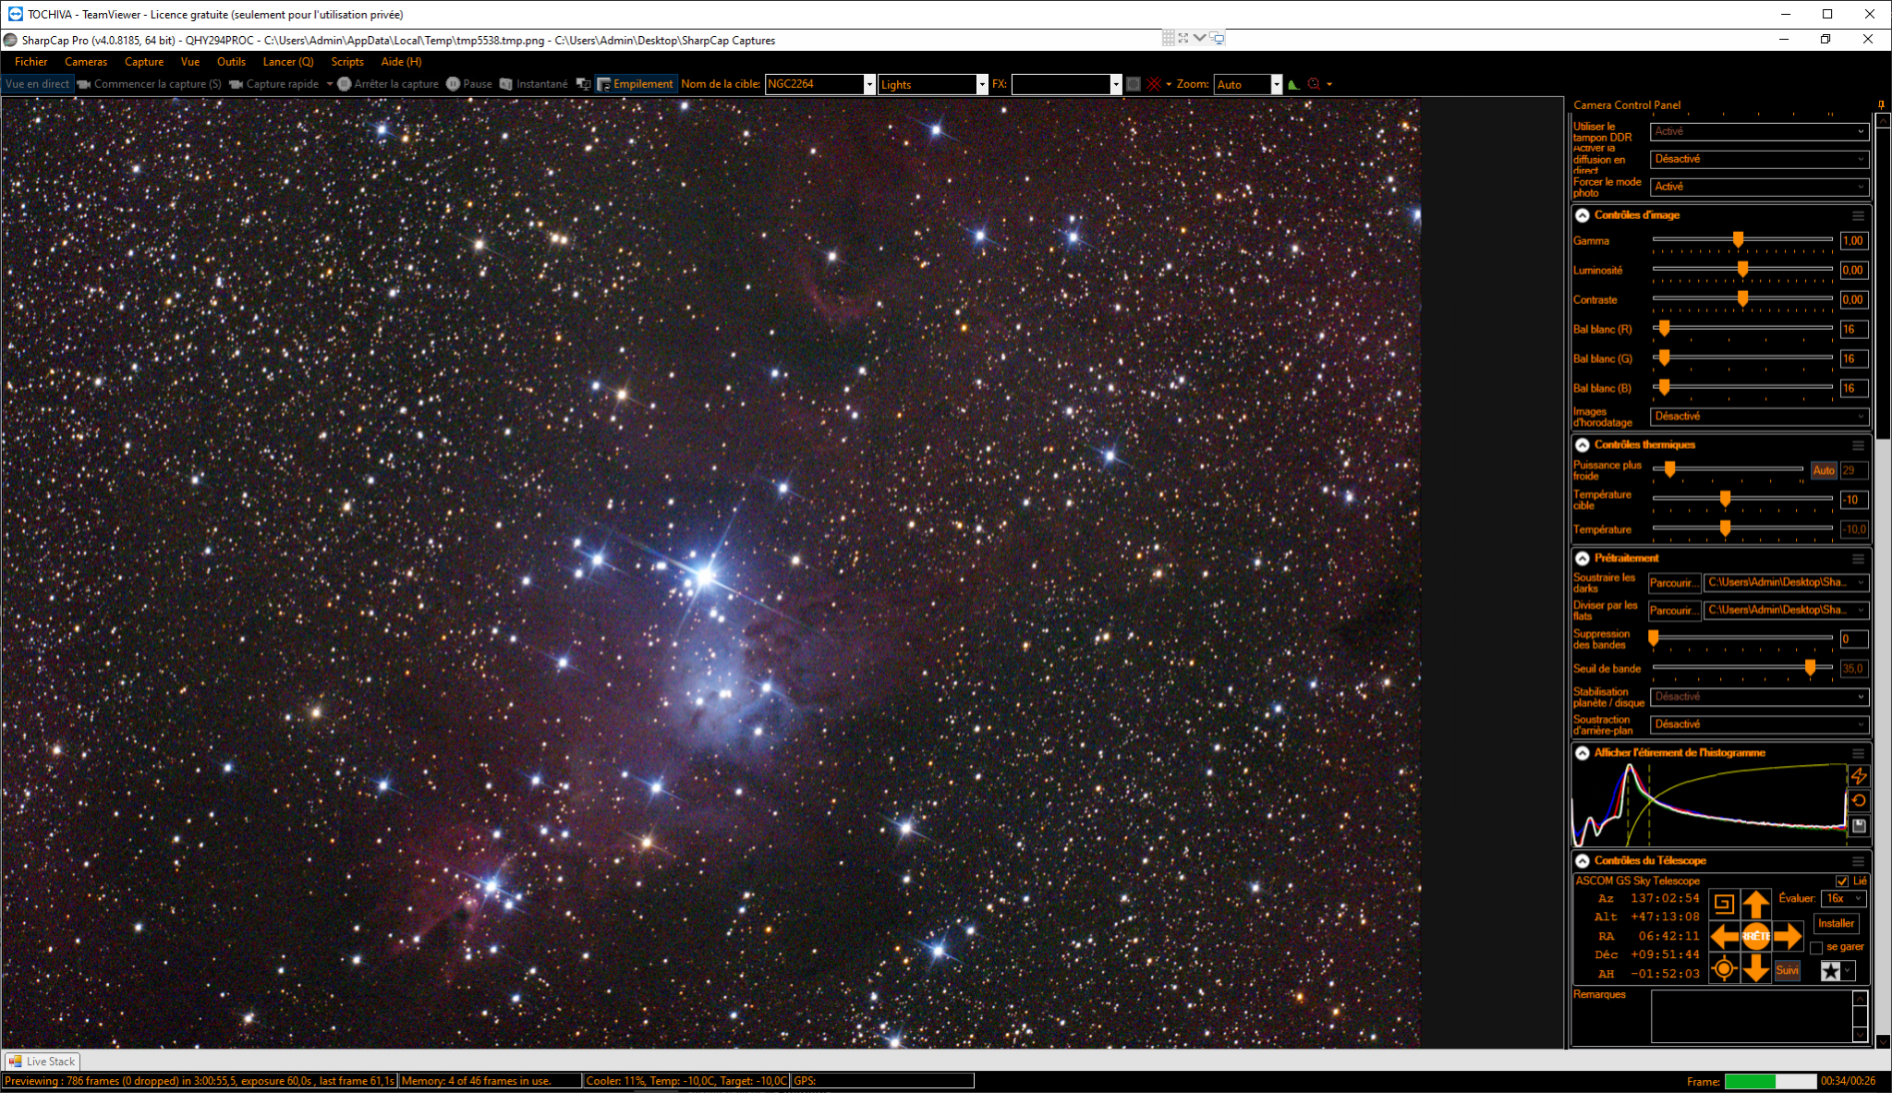Image resolution: width=1892 pixels, height=1093 pixels.
Task: Click the red reticule crosshair toolbar icon
Action: [1154, 84]
